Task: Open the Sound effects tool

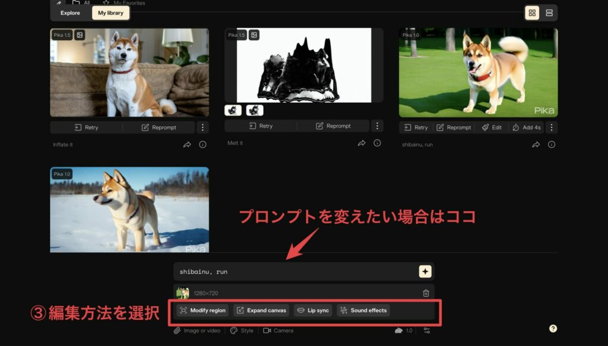Action: 363,310
